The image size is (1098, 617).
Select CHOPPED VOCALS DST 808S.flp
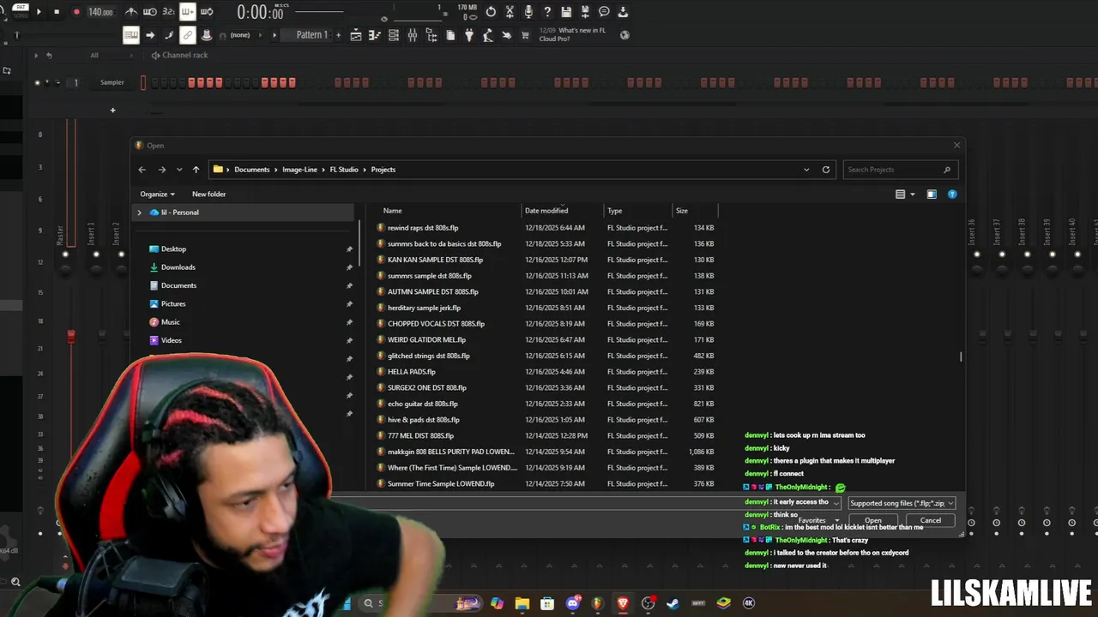point(436,324)
